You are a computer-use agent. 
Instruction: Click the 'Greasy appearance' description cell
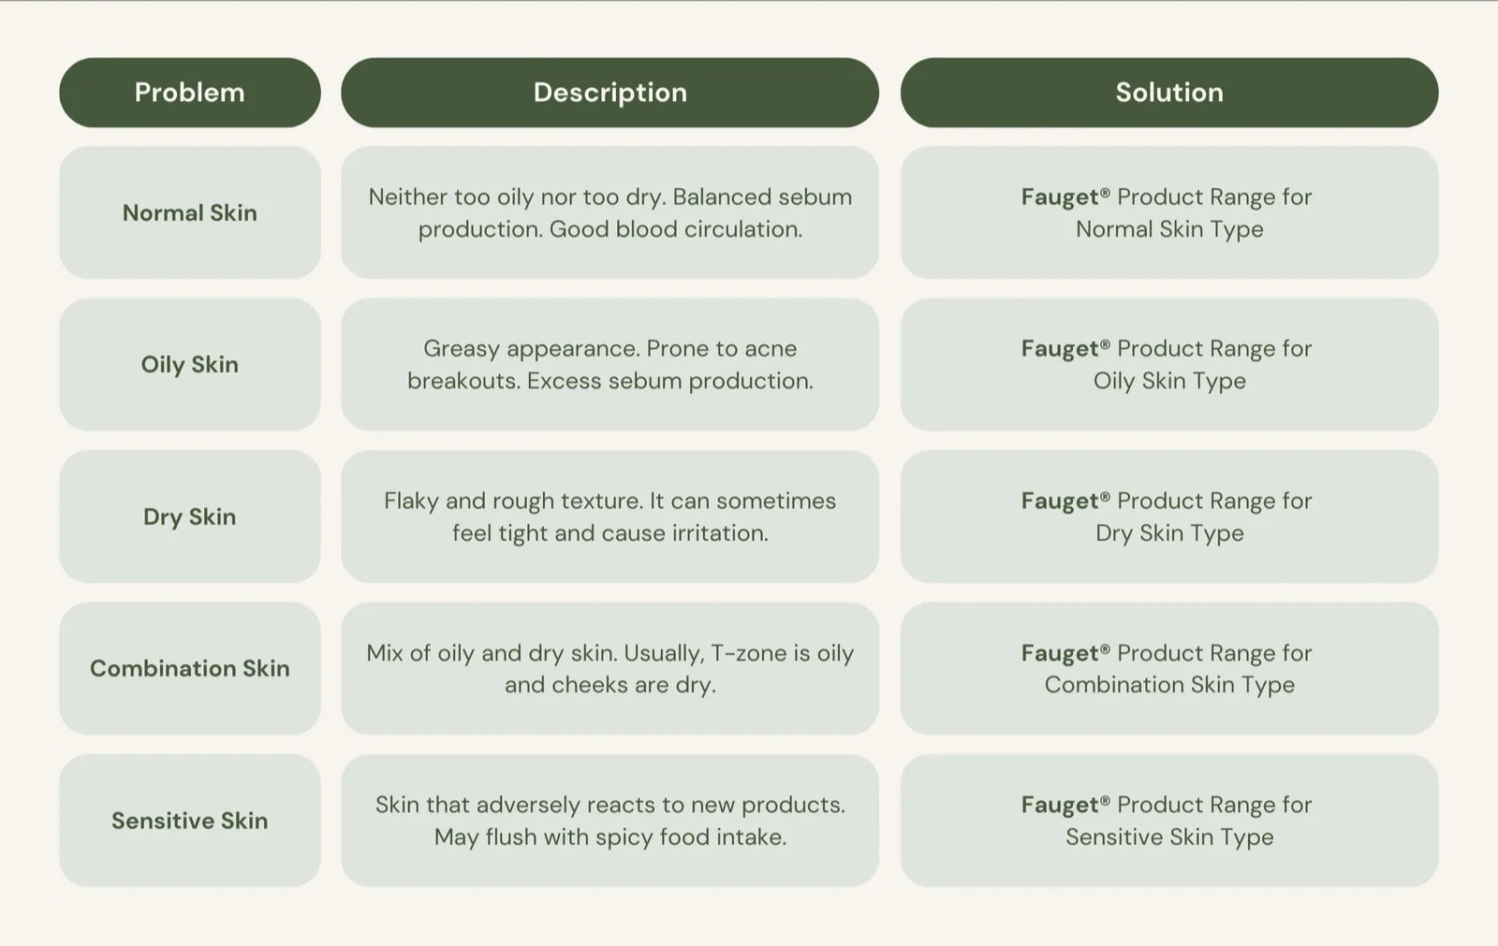pyautogui.click(x=609, y=364)
